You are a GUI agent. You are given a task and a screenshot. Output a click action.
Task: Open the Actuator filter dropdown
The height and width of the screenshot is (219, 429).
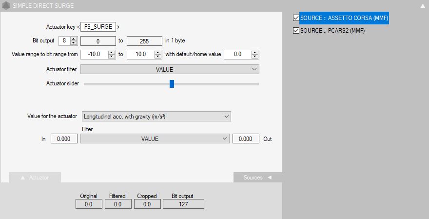170,69
